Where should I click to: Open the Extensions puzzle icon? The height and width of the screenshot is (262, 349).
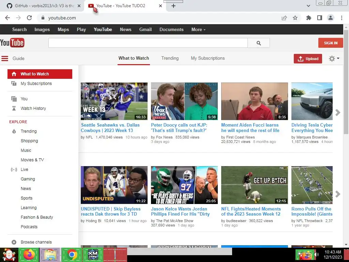tap(308, 18)
